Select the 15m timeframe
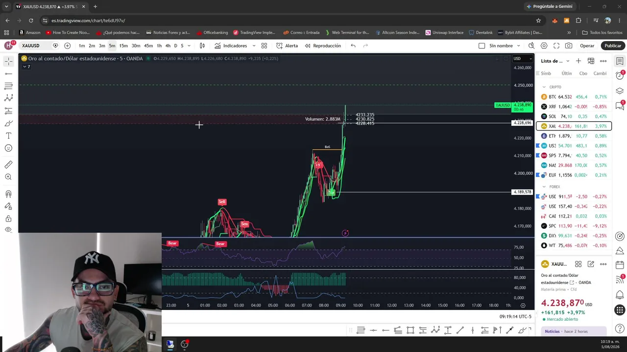 123,46
